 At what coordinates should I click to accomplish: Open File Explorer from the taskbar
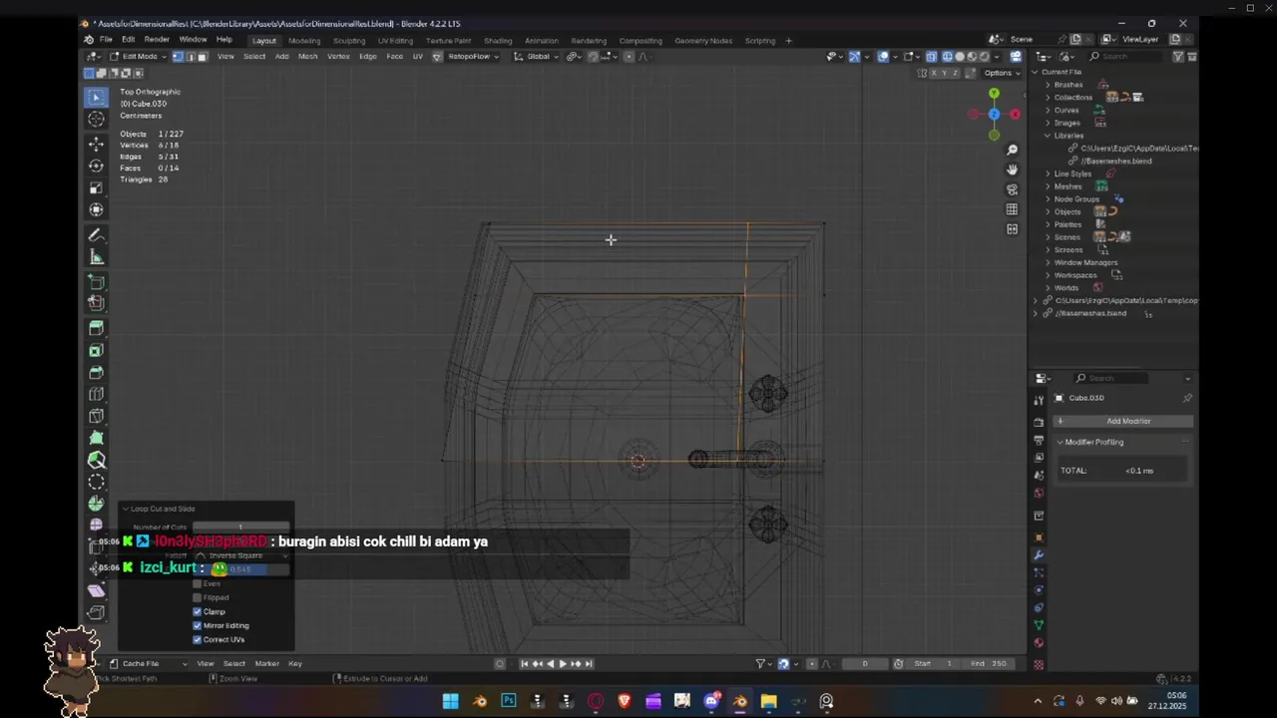tap(768, 701)
